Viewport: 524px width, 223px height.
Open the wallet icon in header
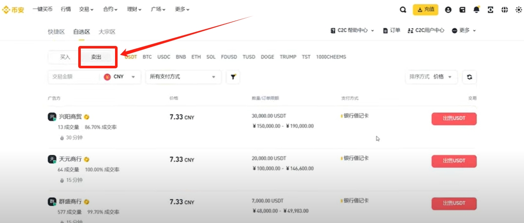click(x=462, y=10)
